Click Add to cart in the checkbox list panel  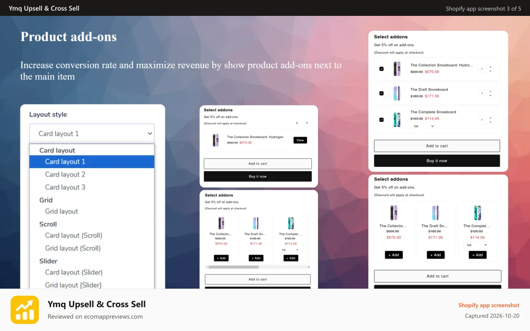pyautogui.click(x=437, y=146)
